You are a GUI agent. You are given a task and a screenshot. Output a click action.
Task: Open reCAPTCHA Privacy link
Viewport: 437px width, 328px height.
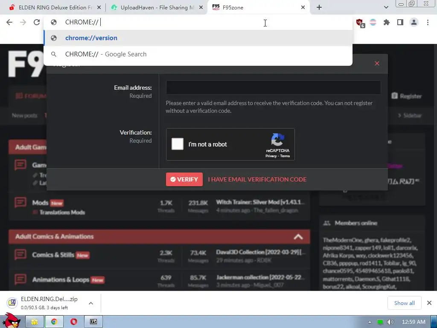click(x=271, y=156)
